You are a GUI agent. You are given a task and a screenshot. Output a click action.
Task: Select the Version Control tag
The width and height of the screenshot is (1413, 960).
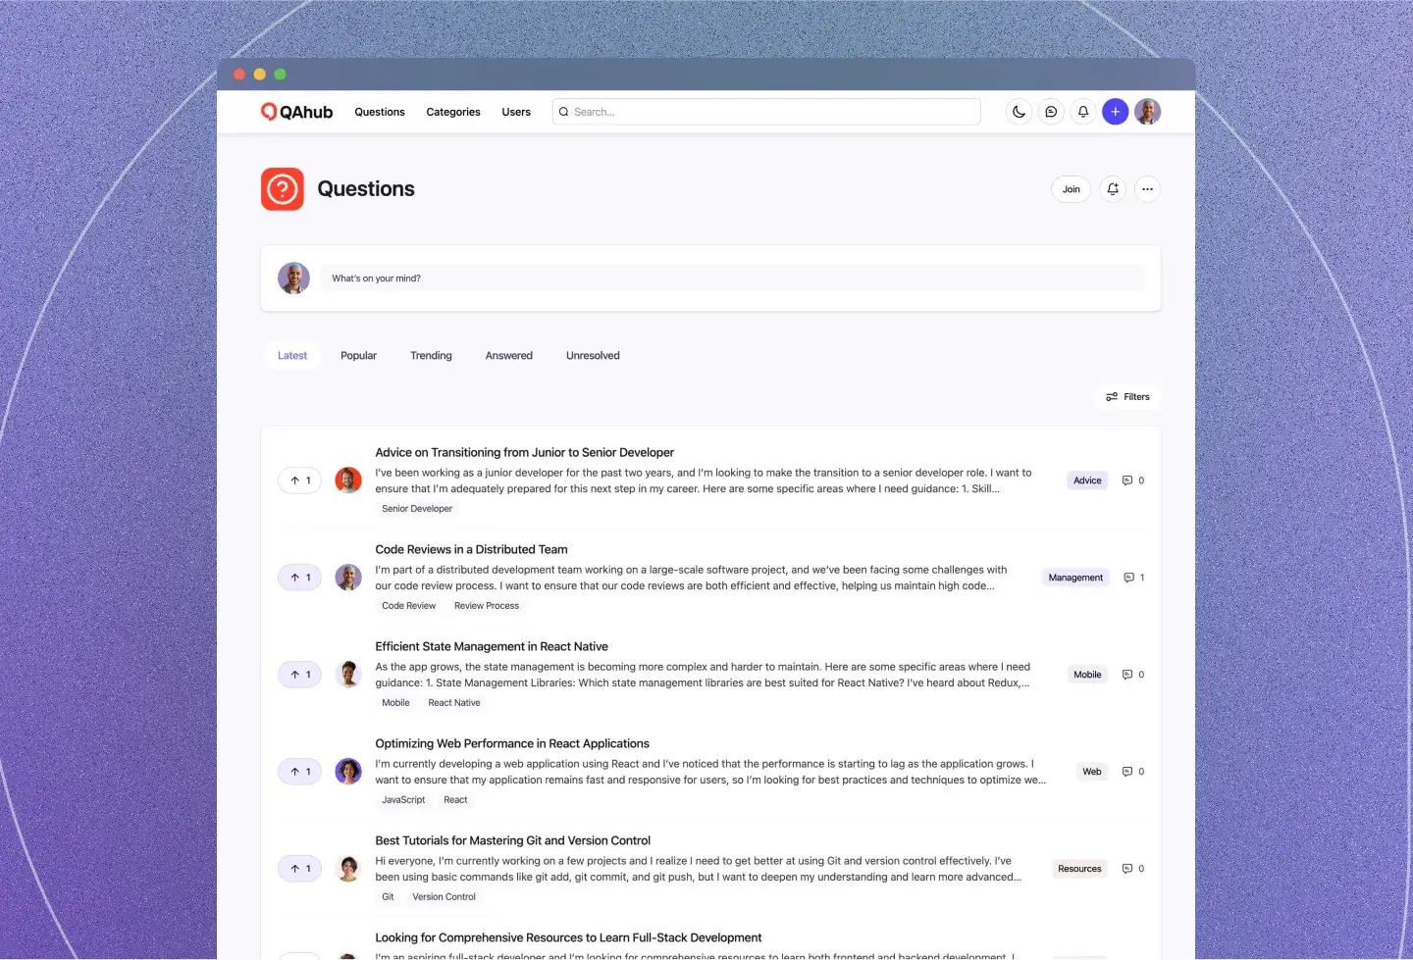444,897
